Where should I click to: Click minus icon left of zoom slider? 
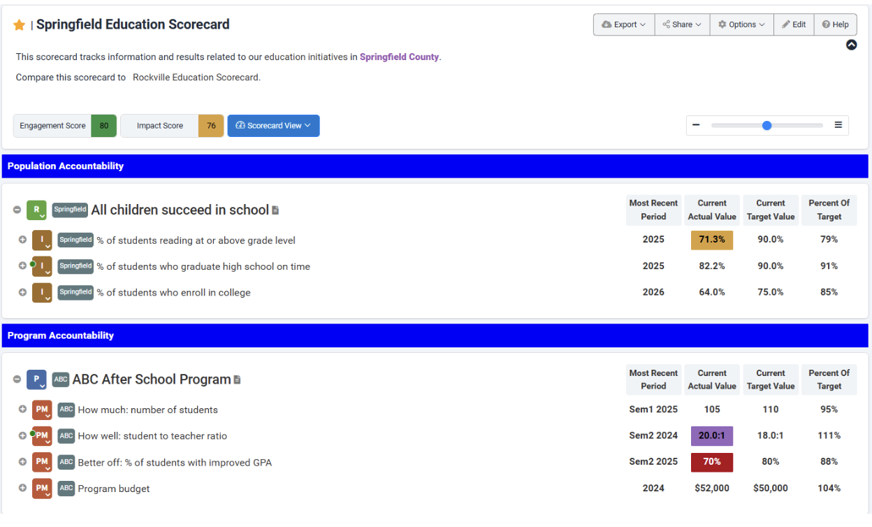[696, 126]
